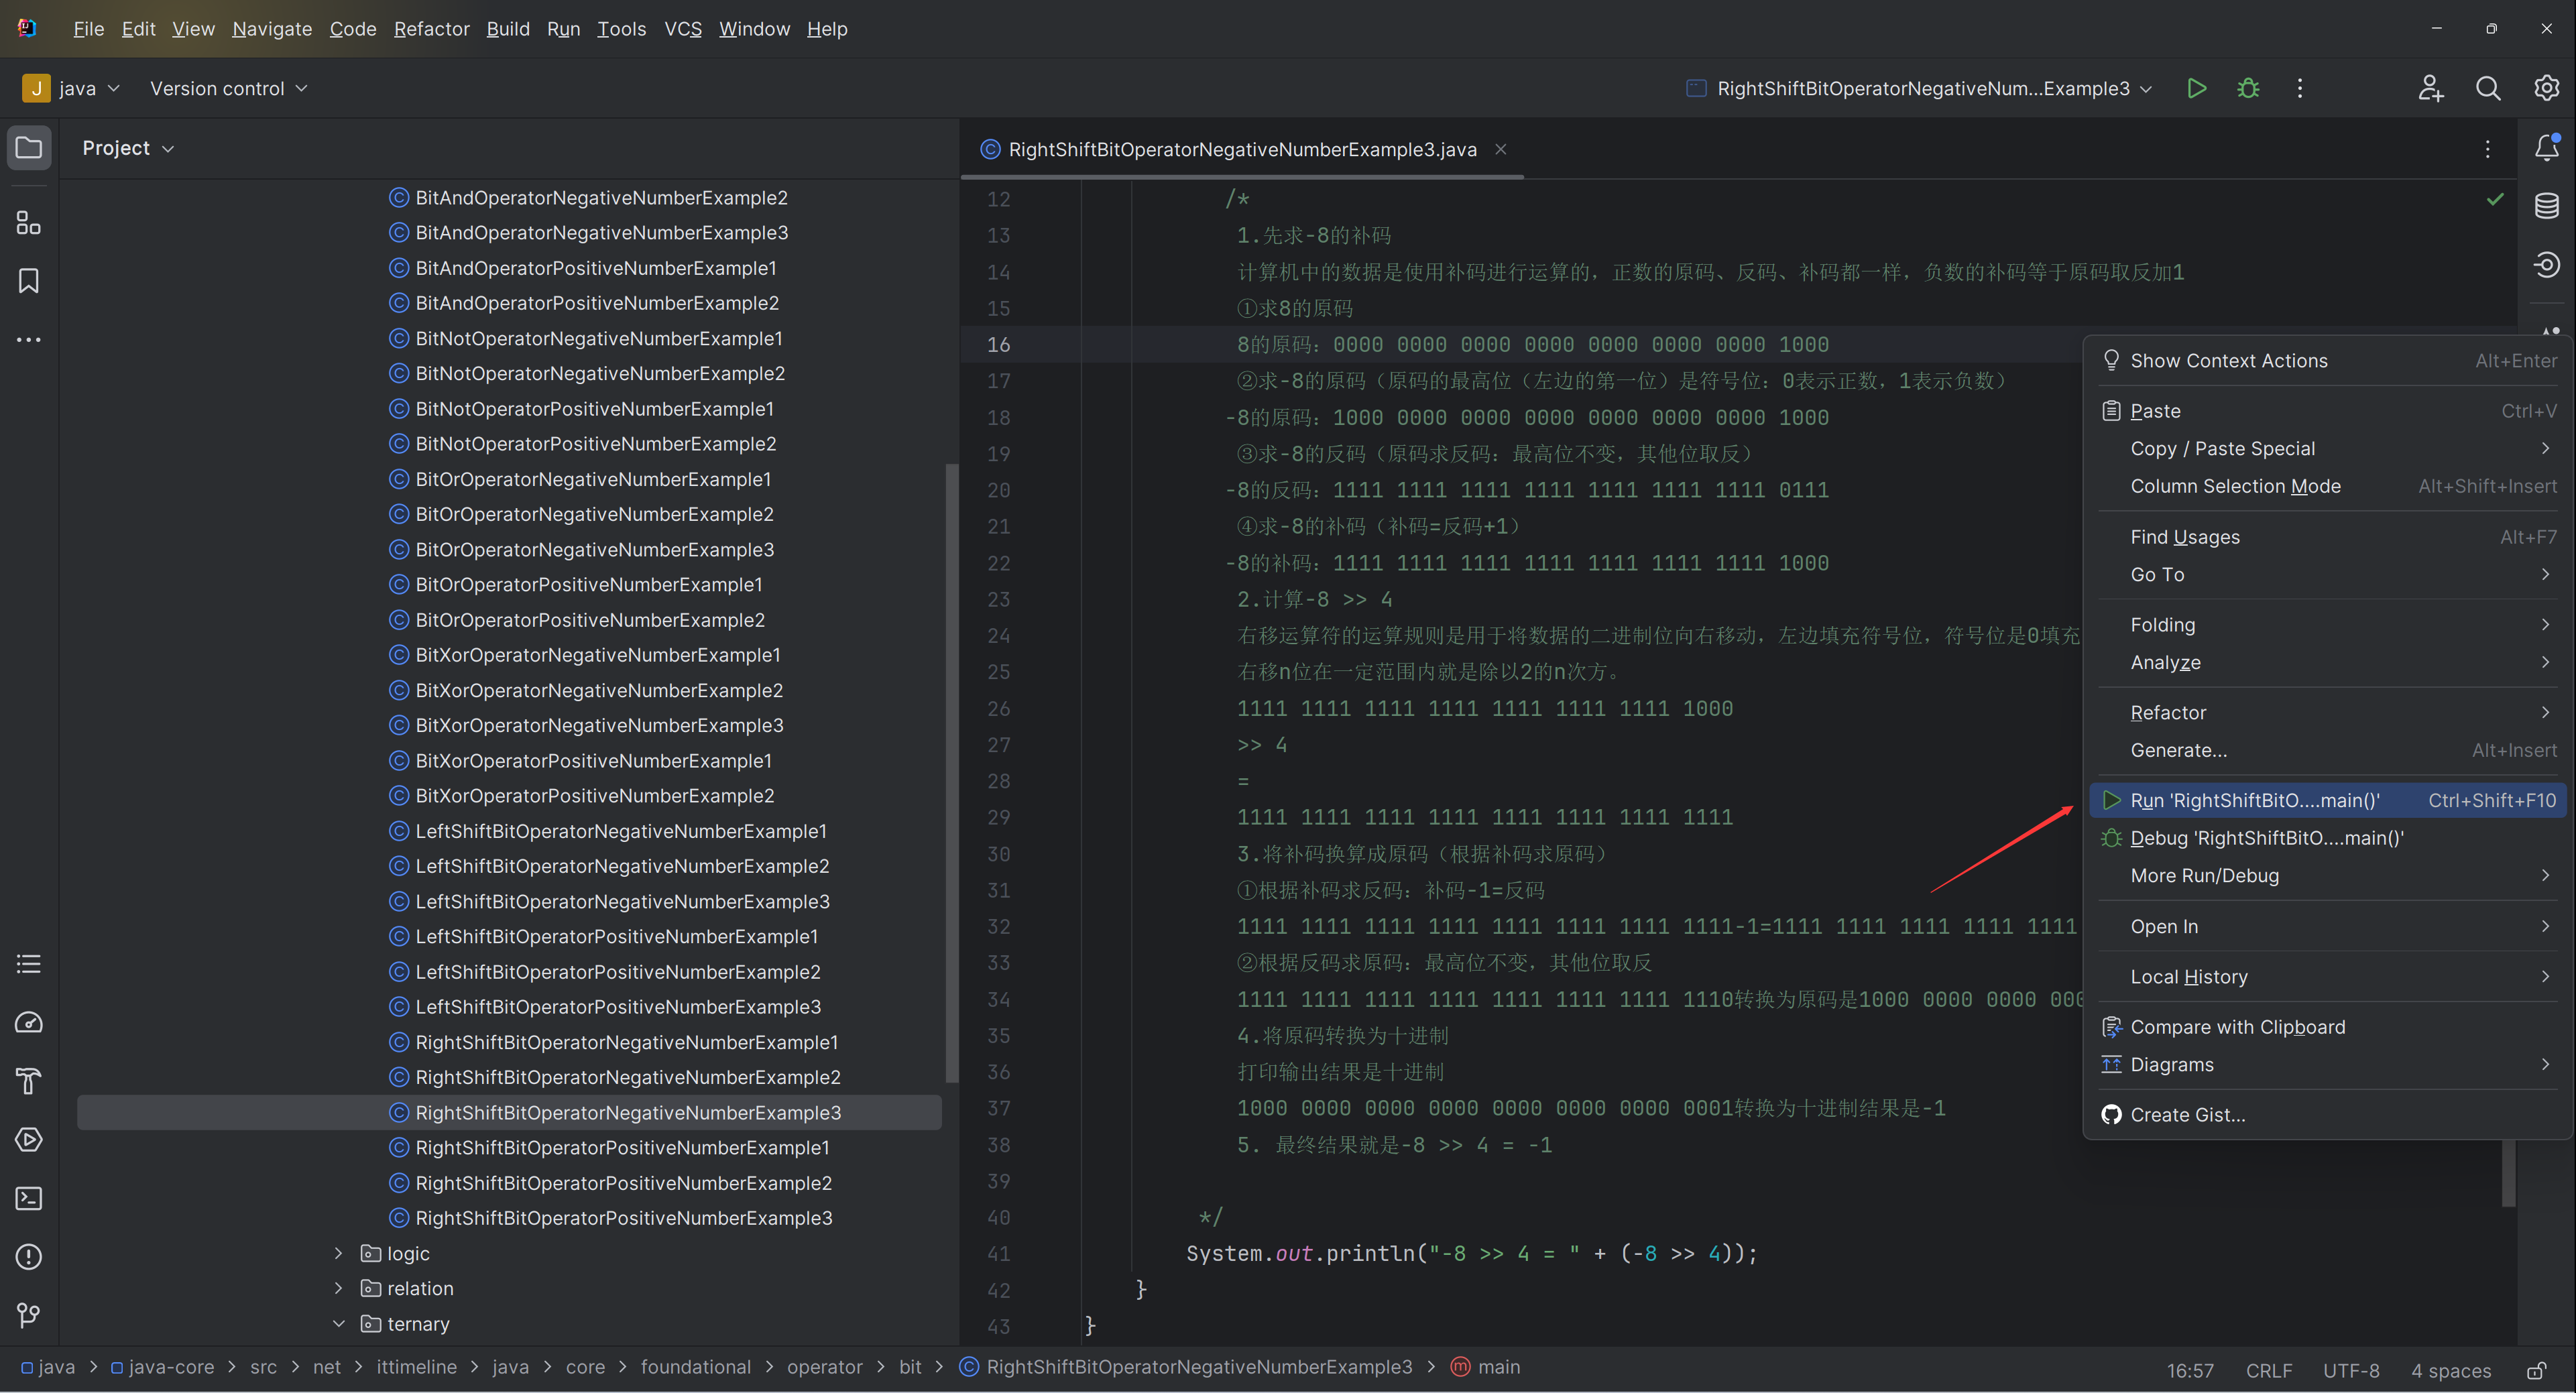Open the Services tool window icon
Screen dimensions: 2576x1393
pos(29,1139)
